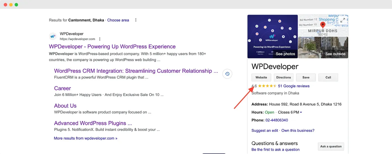Click the Directions button
Image resolution: width=392 pixels, height=154 pixels.
pos(284,78)
